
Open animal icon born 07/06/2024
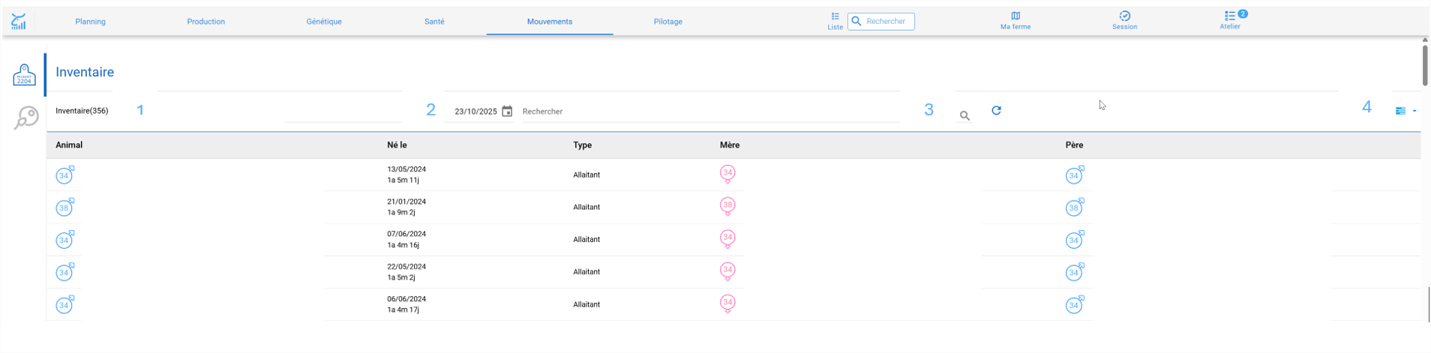click(65, 240)
